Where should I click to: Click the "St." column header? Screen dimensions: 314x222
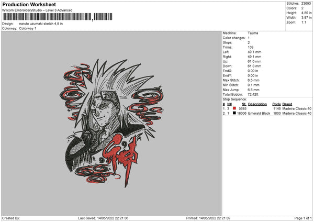tap(244, 104)
